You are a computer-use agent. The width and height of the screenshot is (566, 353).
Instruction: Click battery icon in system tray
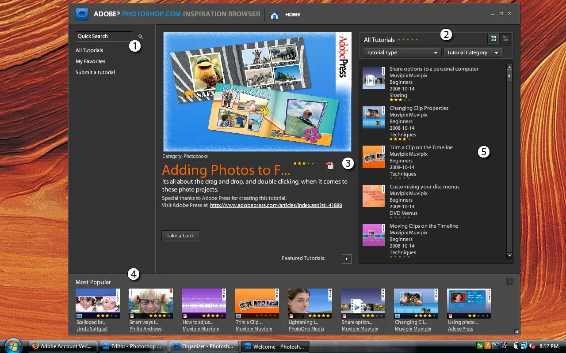tap(516, 346)
